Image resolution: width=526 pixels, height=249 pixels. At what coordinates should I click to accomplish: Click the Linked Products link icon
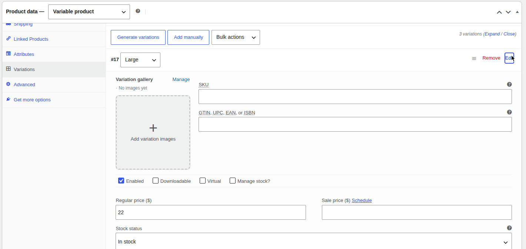9,38
